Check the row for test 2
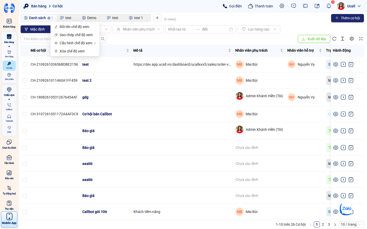This screenshot has width=367, height=229. [24, 80]
